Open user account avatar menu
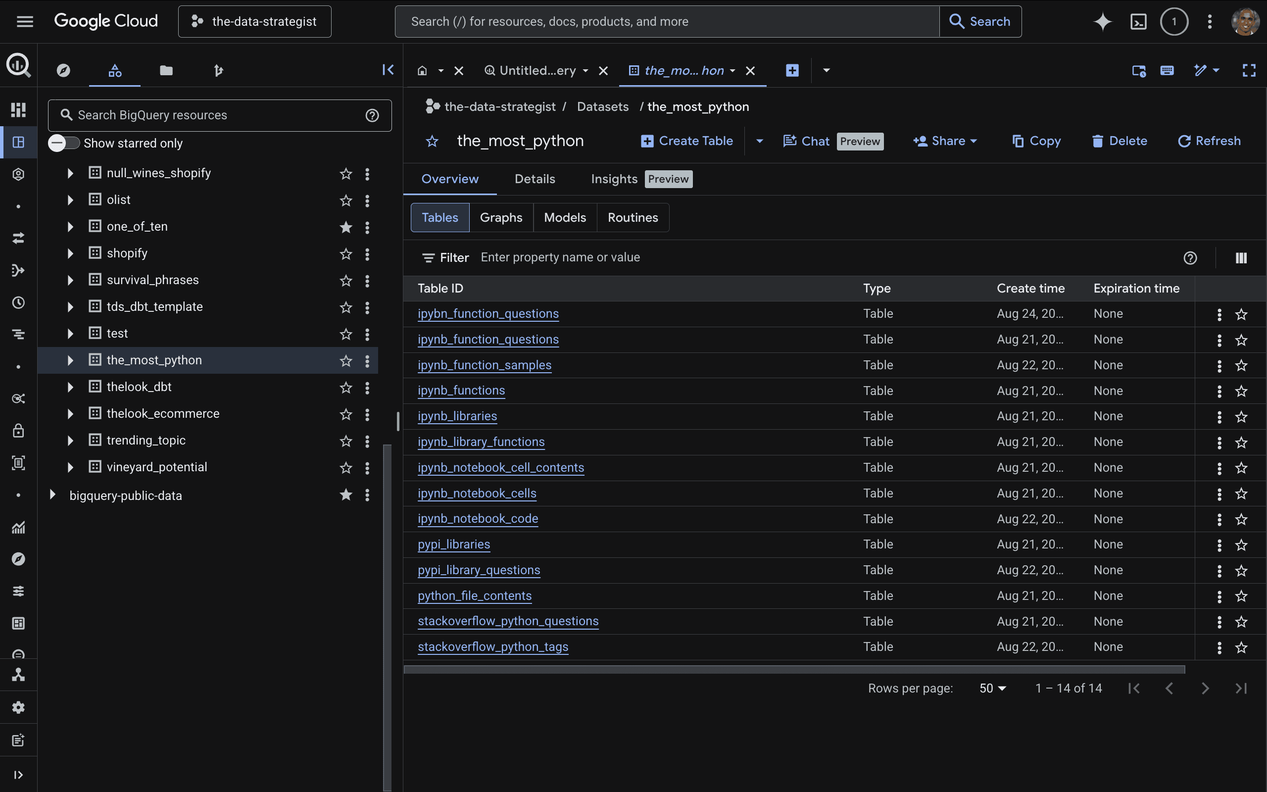Screen dimensions: 1267x792 point(1245,21)
